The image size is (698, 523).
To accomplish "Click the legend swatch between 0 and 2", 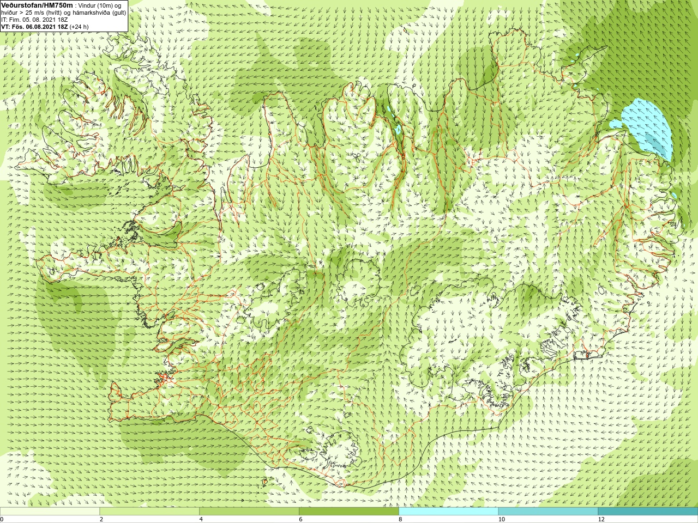I will (50, 512).
